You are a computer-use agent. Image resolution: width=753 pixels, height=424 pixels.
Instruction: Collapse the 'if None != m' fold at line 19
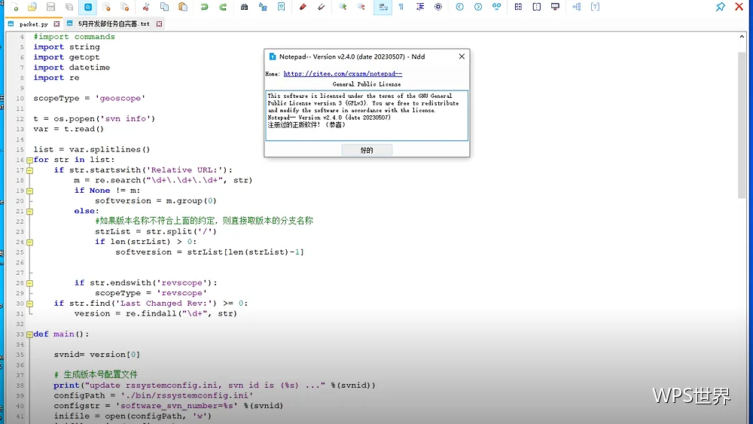(29, 191)
